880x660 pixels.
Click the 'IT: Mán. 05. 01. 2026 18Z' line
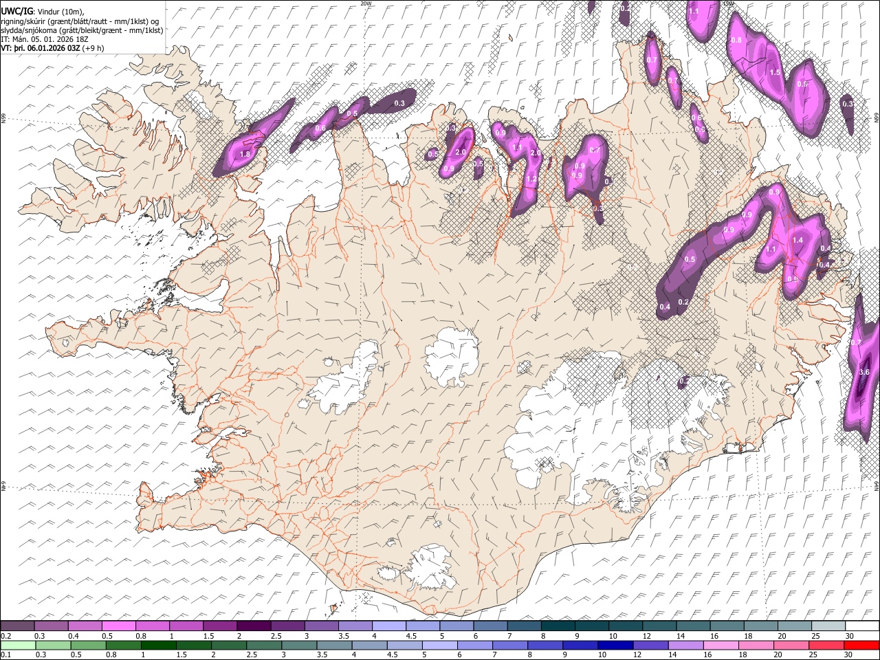[x=45, y=39]
